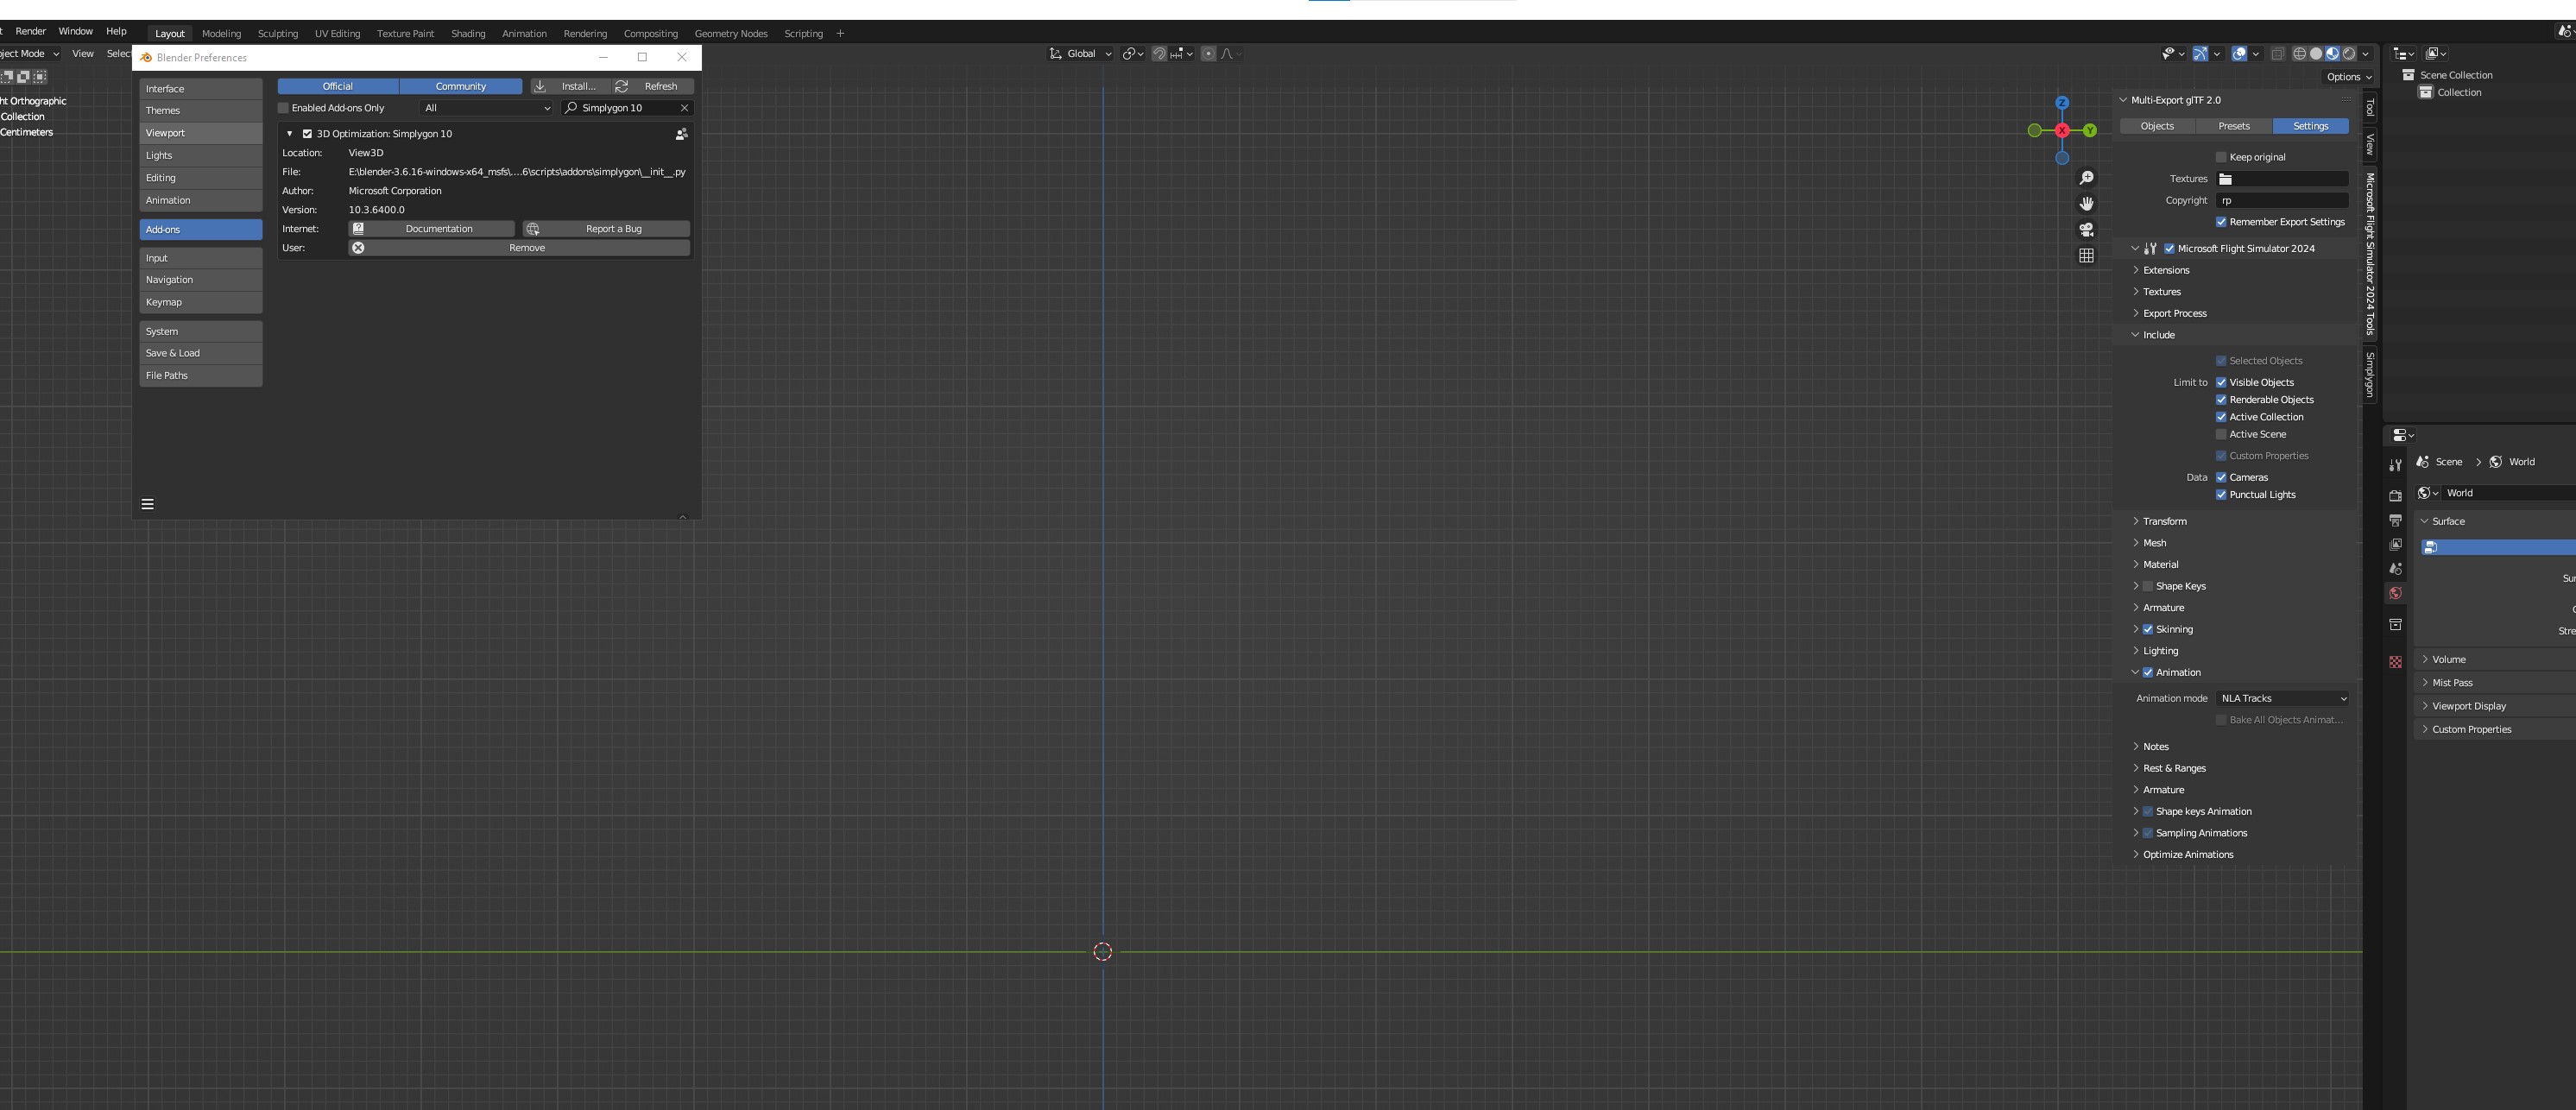
Task: Switch viewport to wireframe shading
Action: click(x=2299, y=54)
